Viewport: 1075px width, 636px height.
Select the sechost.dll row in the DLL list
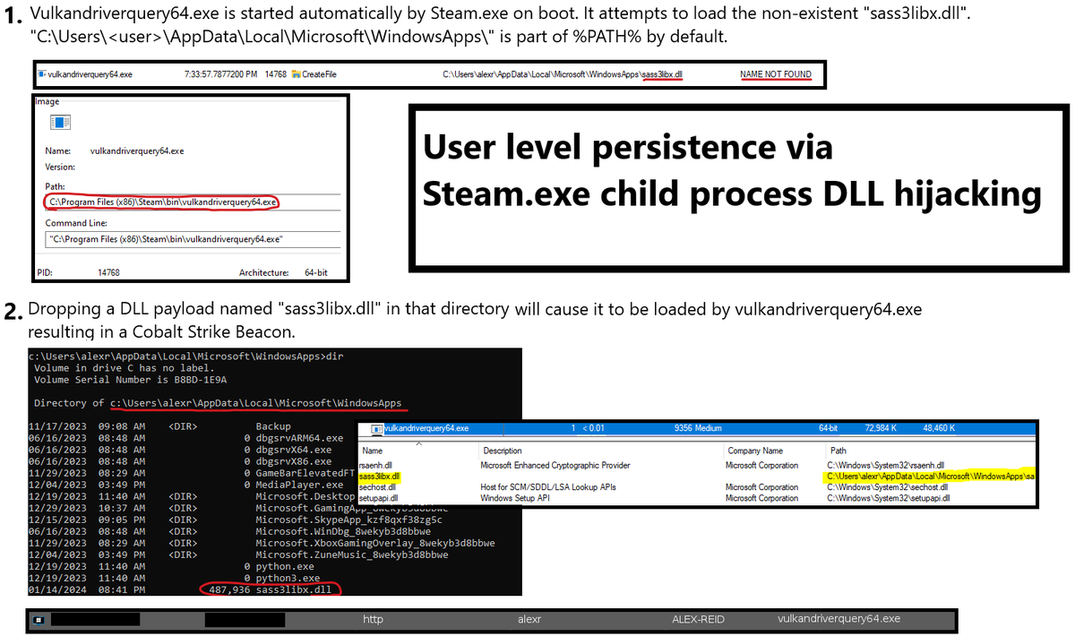click(697, 487)
